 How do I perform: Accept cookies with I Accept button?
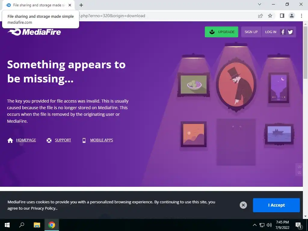[276, 205]
